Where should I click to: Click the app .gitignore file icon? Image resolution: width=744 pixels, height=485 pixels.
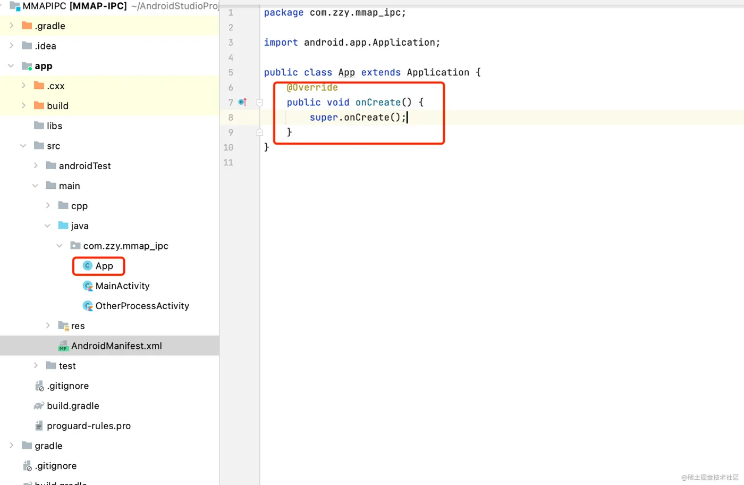[39, 386]
